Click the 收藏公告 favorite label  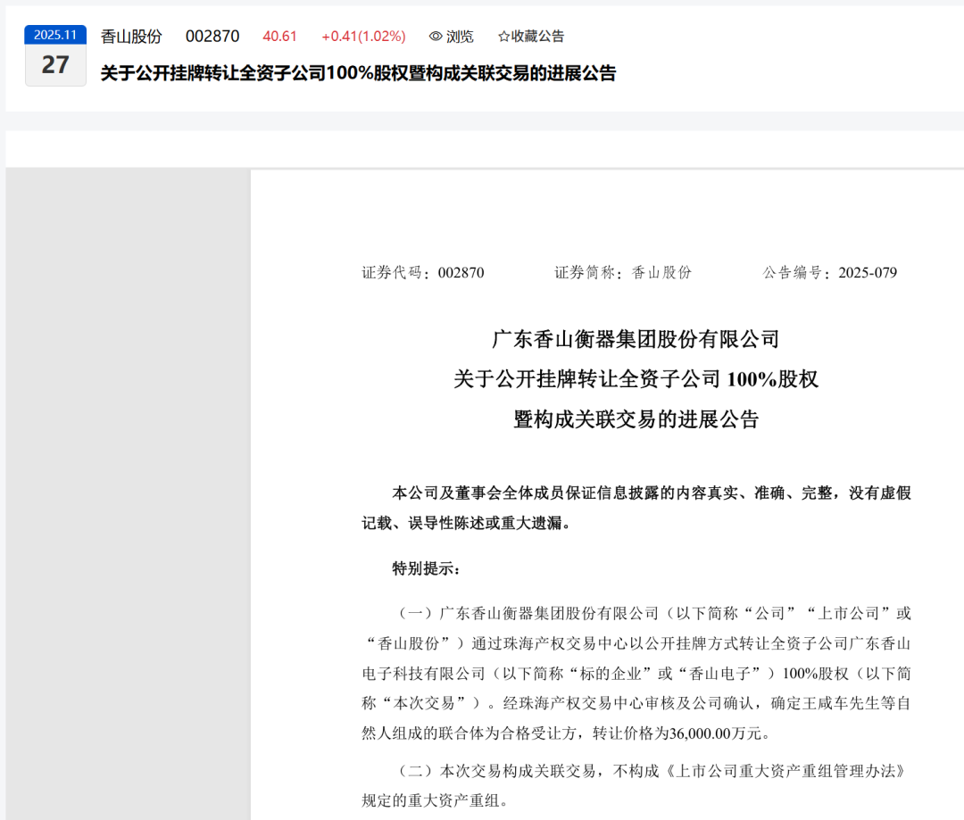click(537, 37)
